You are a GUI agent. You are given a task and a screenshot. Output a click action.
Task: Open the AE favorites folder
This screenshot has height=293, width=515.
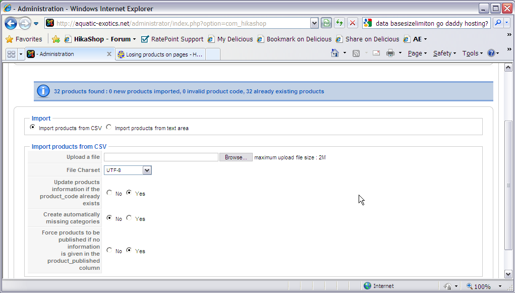[415, 39]
